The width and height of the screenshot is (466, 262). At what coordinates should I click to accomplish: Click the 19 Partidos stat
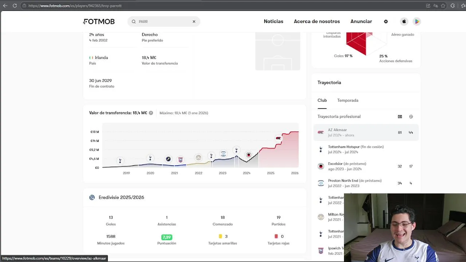click(279, 221)
